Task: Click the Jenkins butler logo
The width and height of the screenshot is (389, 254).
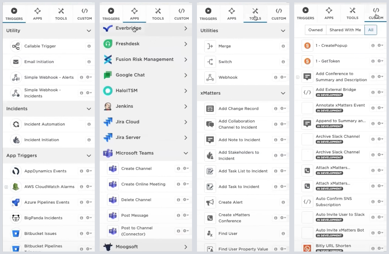Action: 108,106
